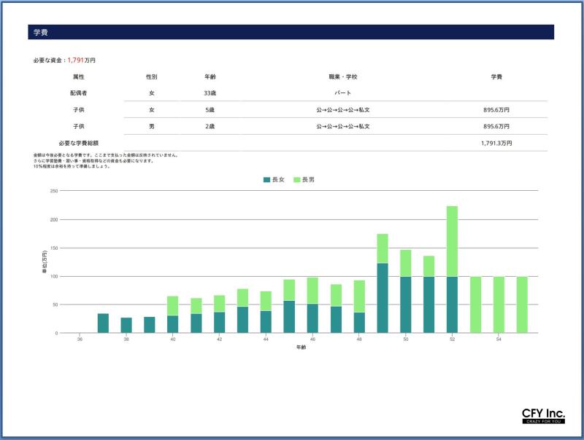Click the teal 長女 legend color square

[267, 179]
